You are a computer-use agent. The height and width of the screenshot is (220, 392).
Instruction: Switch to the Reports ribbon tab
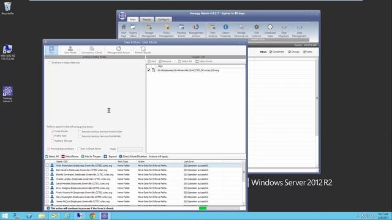(146, 20)
